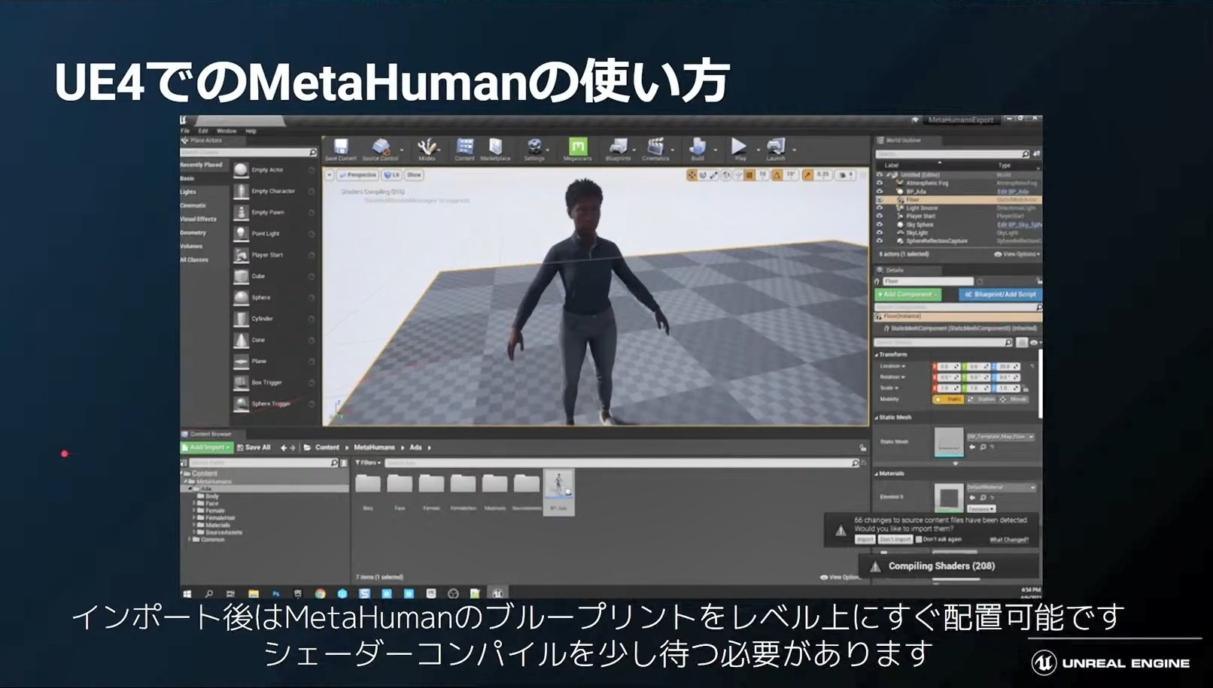
Task: Check the "Don't ask again" checkbox
Action: [919, 539]
